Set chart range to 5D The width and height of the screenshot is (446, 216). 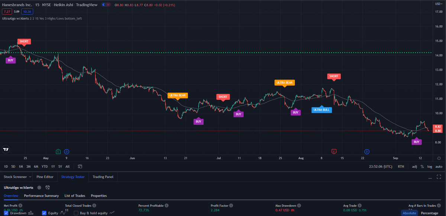[x=13, y=167]
